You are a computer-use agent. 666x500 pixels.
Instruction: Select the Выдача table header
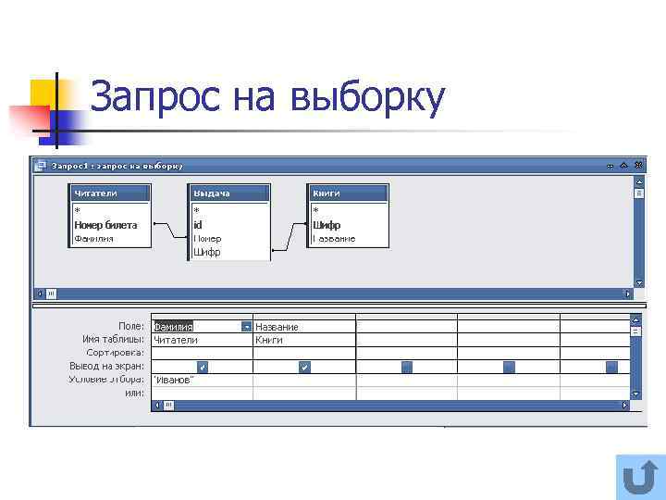tap(229, 194)
